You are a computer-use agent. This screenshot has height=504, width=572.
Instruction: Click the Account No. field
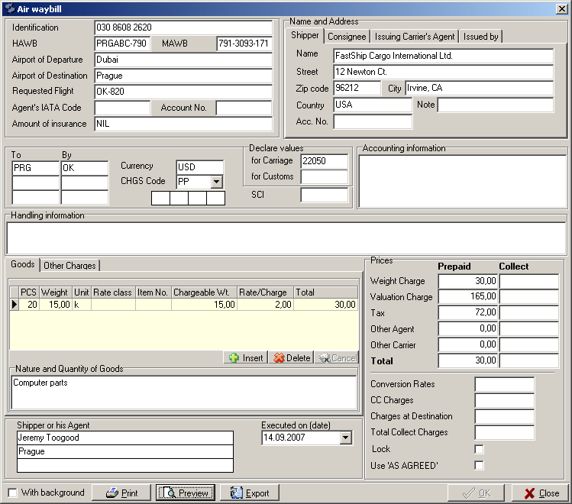[x=244, y=108]
